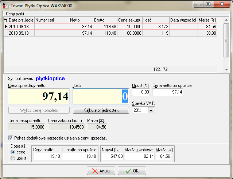The width and height of the screenshot is (233, 179).
Task: Click the quantity cell 119
Action: [156, 33]
